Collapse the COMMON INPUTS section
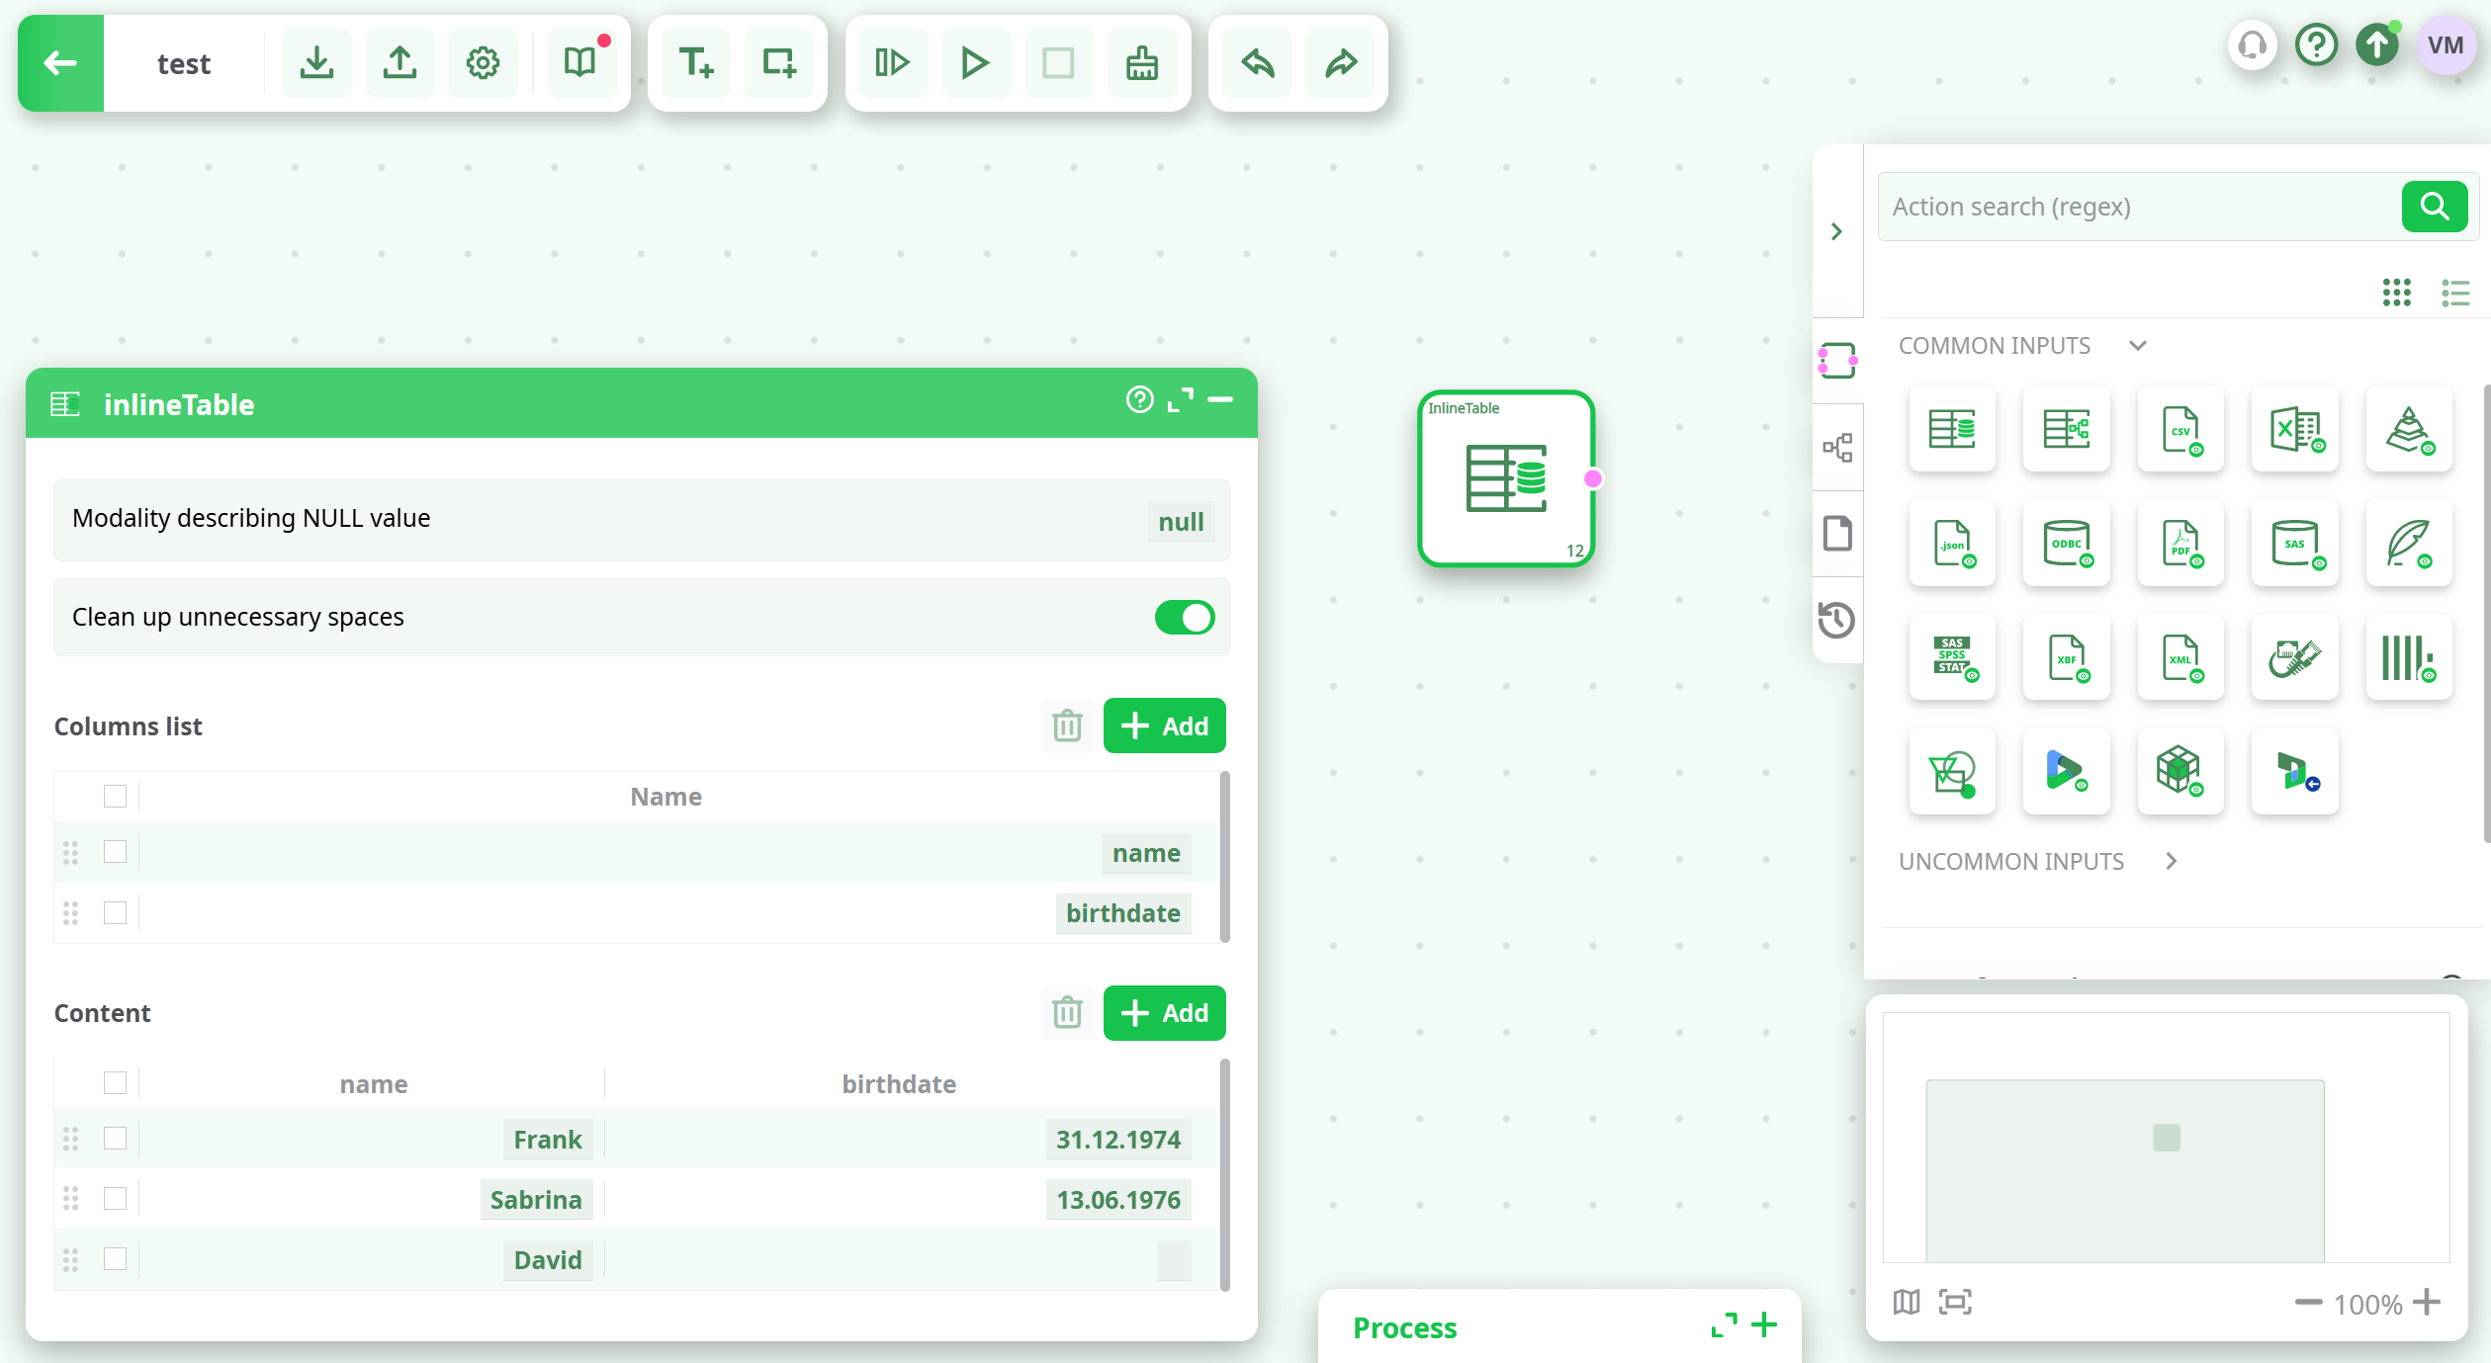The width and height of the screenshot is (2491, 1363). click(2137, 346)
